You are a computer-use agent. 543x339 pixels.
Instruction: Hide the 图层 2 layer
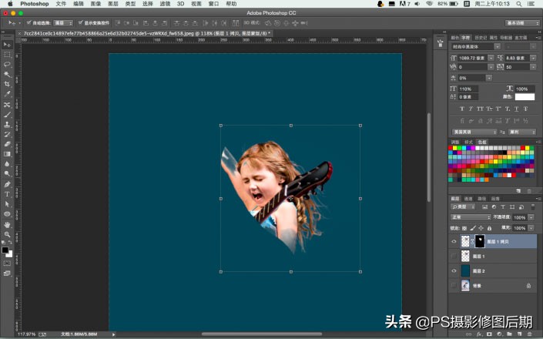click(453, 270)
